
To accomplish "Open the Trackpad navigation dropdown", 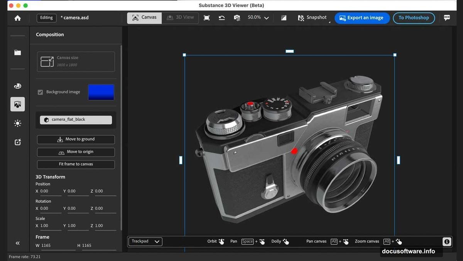I will tap(145, 241).
